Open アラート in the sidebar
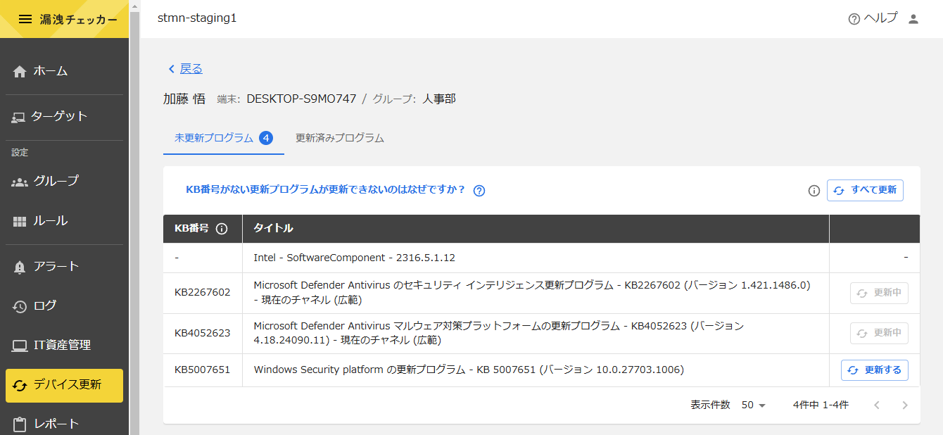The width and height of the screenshot is (943, 435). pos(64,267)
